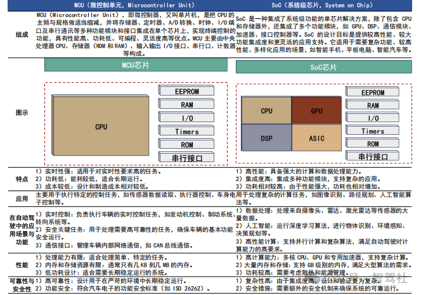The image size is (421, 295).
Task: Click the I/O box in SoC diagram
Action: [x=372, y=117]
